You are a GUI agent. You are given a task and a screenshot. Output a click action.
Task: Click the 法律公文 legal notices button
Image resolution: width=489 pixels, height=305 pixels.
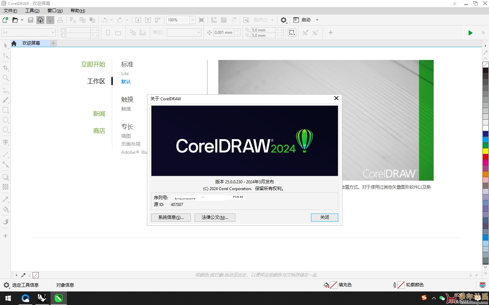click(215, 218)
